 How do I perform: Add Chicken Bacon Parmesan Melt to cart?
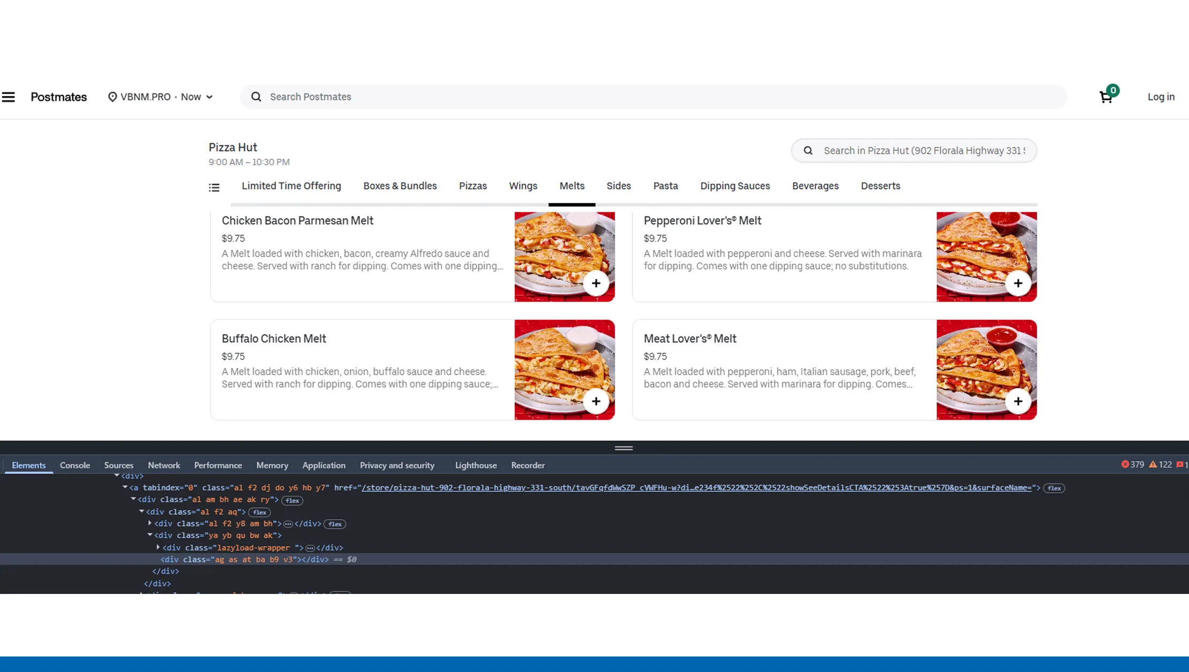596,283
